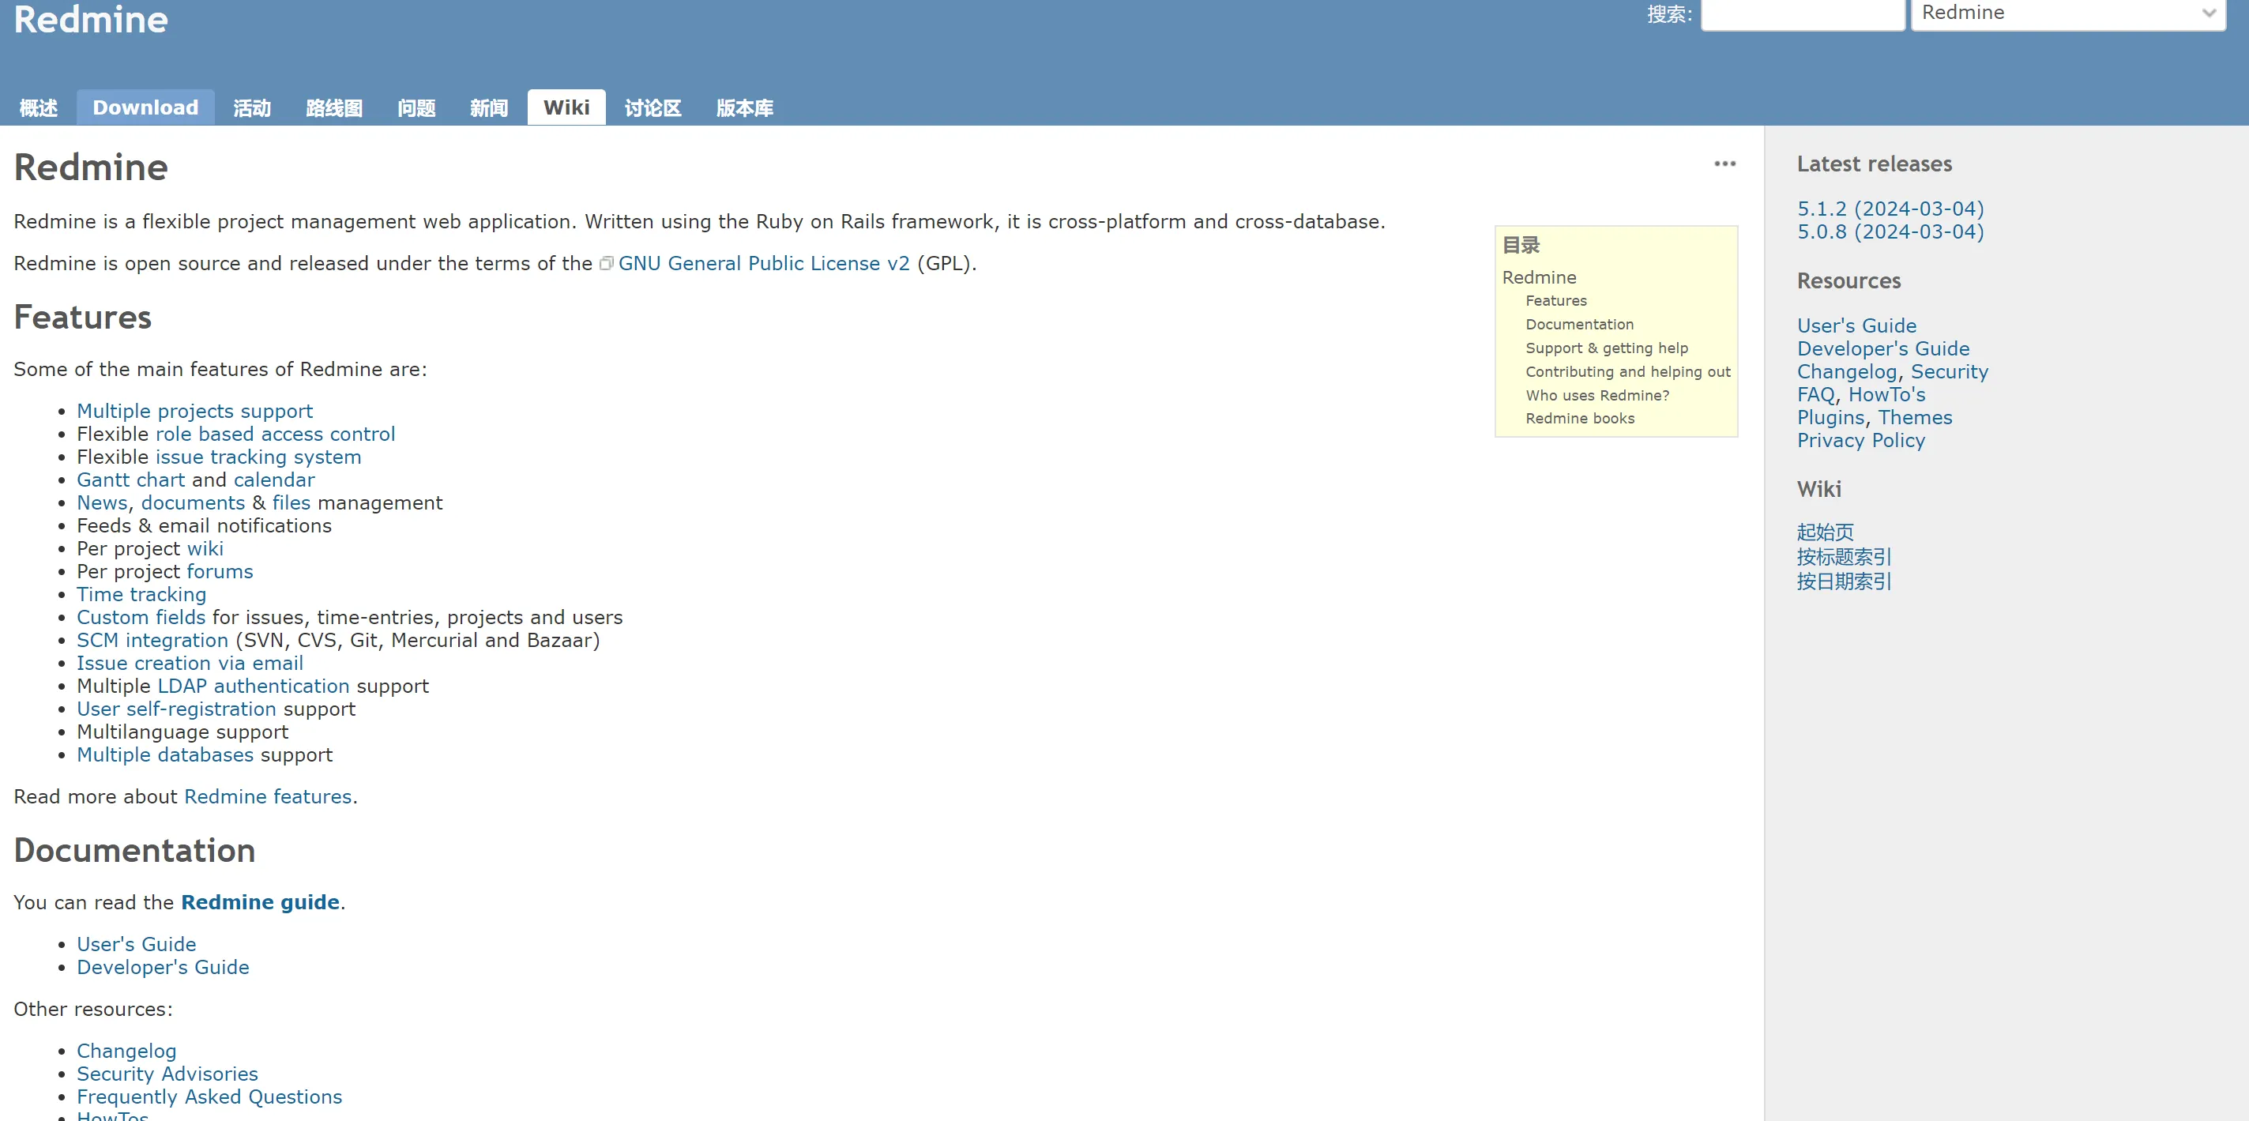Open the Redmine project jump dropdown

coord(2068,13)
